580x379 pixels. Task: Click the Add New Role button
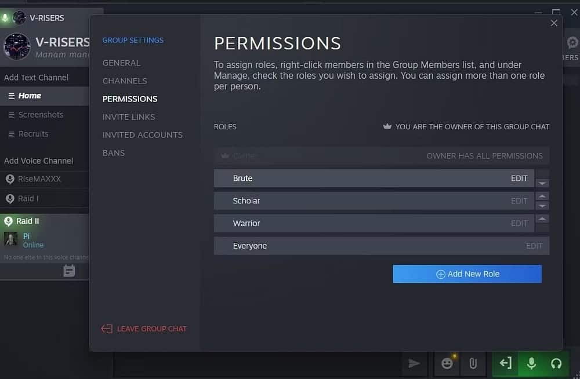467,274
